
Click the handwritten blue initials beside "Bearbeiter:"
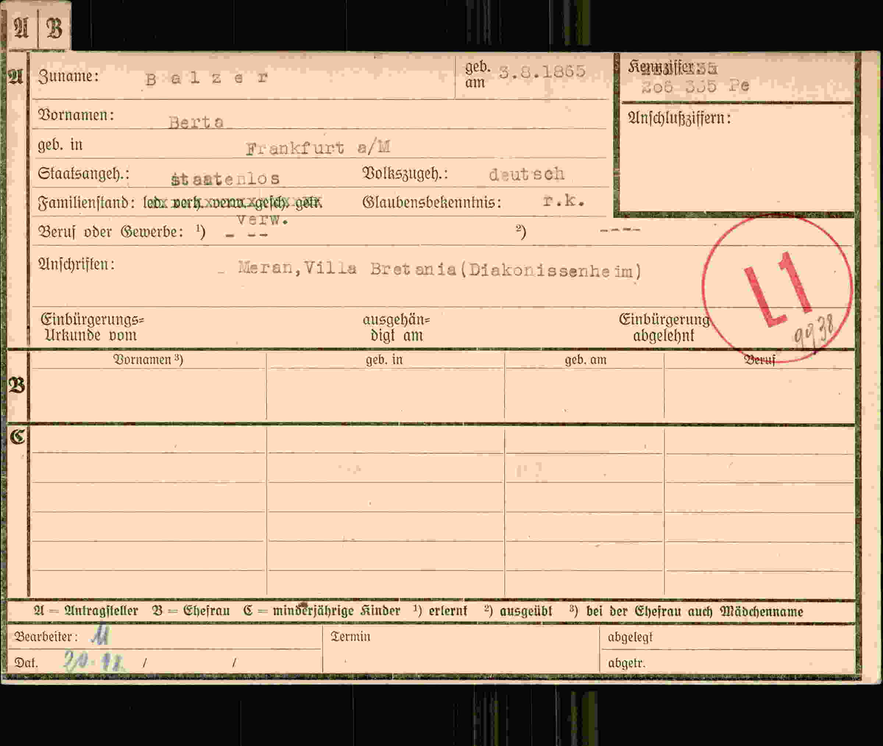(x=100, y=636)
